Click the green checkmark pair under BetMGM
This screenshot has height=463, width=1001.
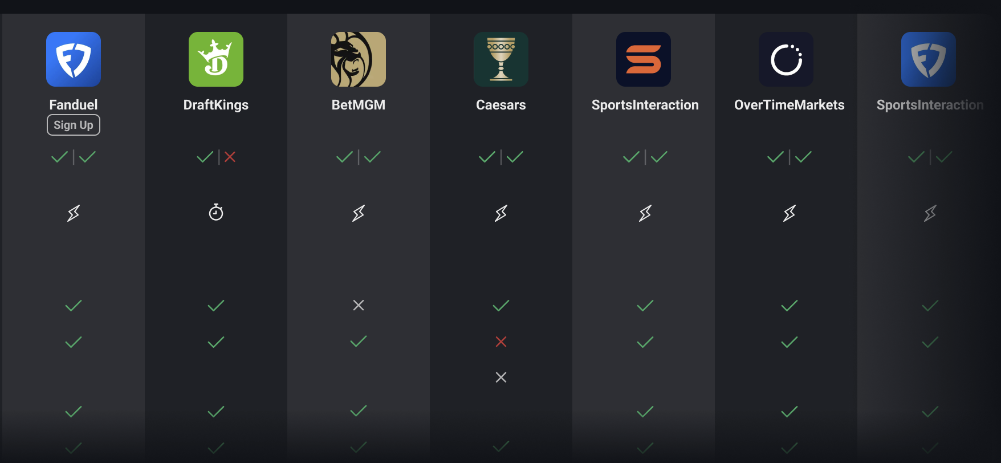[359, 157]
